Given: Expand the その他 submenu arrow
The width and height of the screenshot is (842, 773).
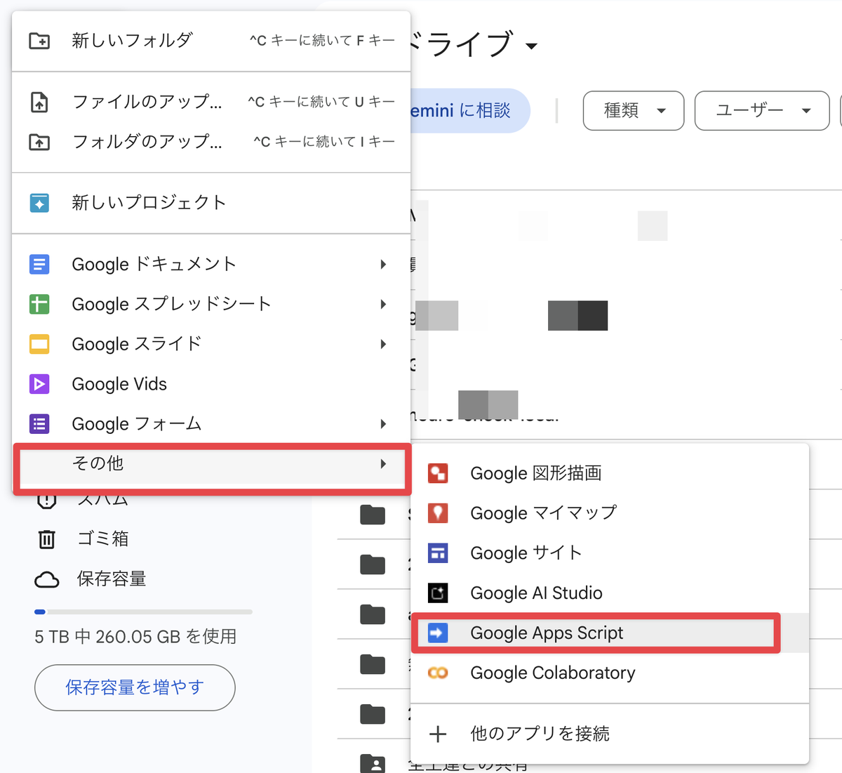Looking at the screenshot, I should (383, 464).
